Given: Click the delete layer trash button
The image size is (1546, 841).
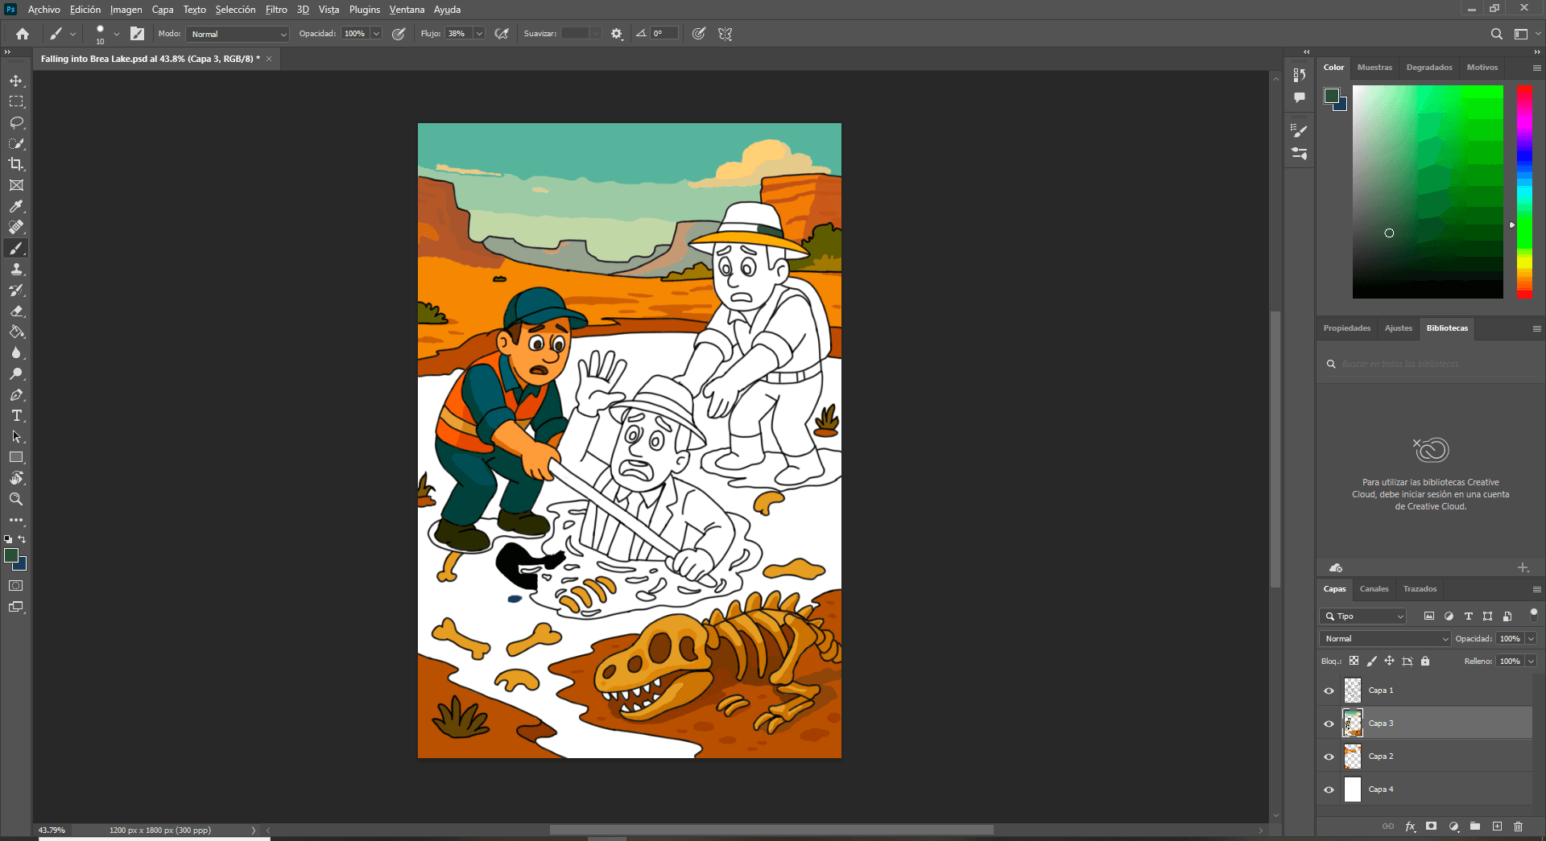Looking at the screenshot, I should click(x=1518, y=827).
